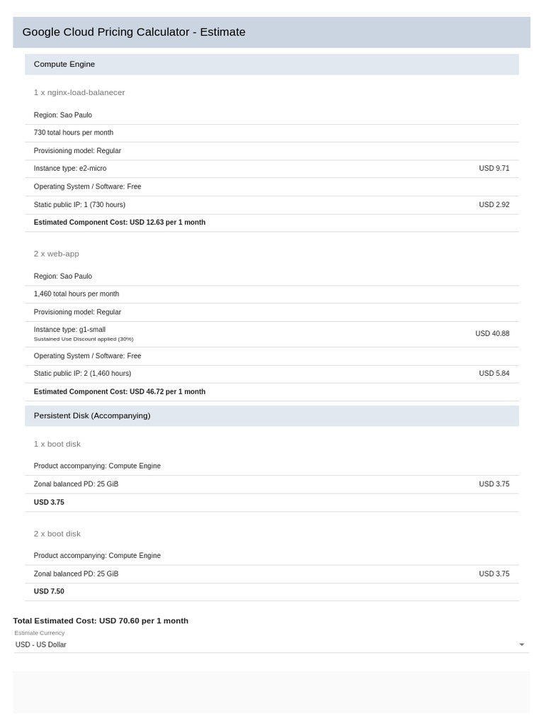Image resolution: width=544 pixels, height=726 pixels.
Task: Click the 1 x nginx-load-balanecer item heading
Action: coord(79,93)
